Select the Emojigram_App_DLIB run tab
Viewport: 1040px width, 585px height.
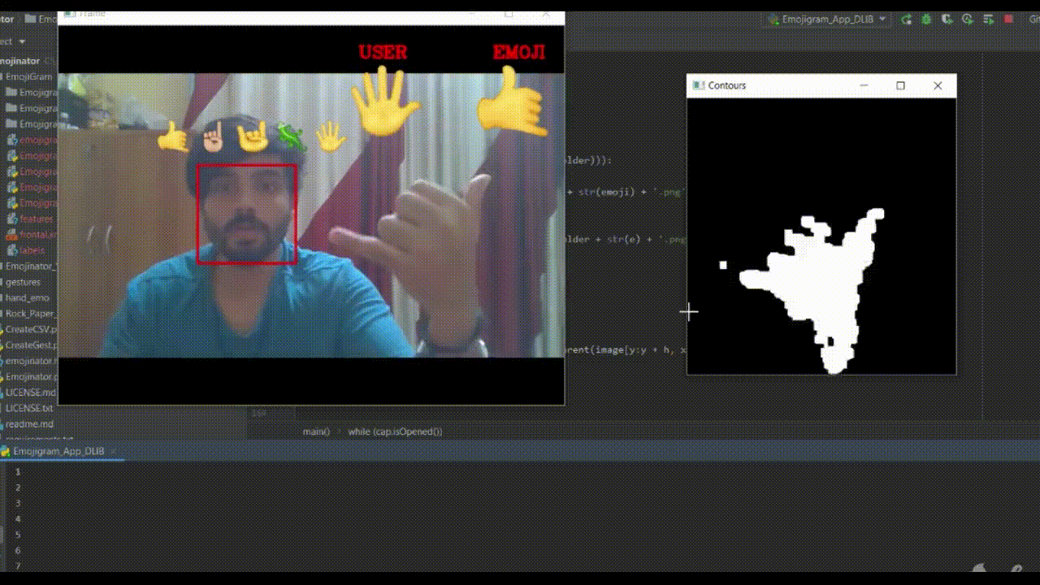pyautogui.click(x=58, y=451)
